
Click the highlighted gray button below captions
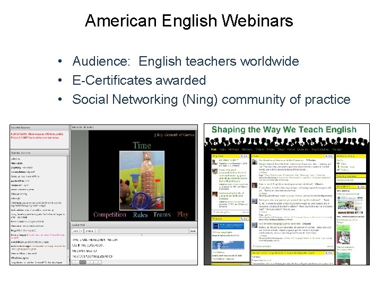(x=83, y=262)
